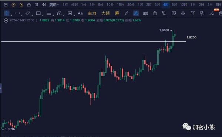Select the horizontal line segment tool
Image resolution: width=222 pixels, height=137 pixels.
click(x=17, y=13)
